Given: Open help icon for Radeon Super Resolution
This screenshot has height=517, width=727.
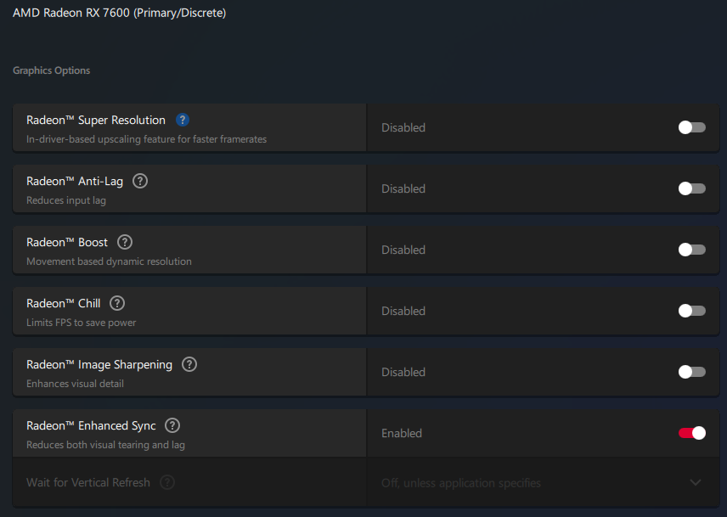Looking at the screenshot, I should pyautogui.click(x=183, y=120).
